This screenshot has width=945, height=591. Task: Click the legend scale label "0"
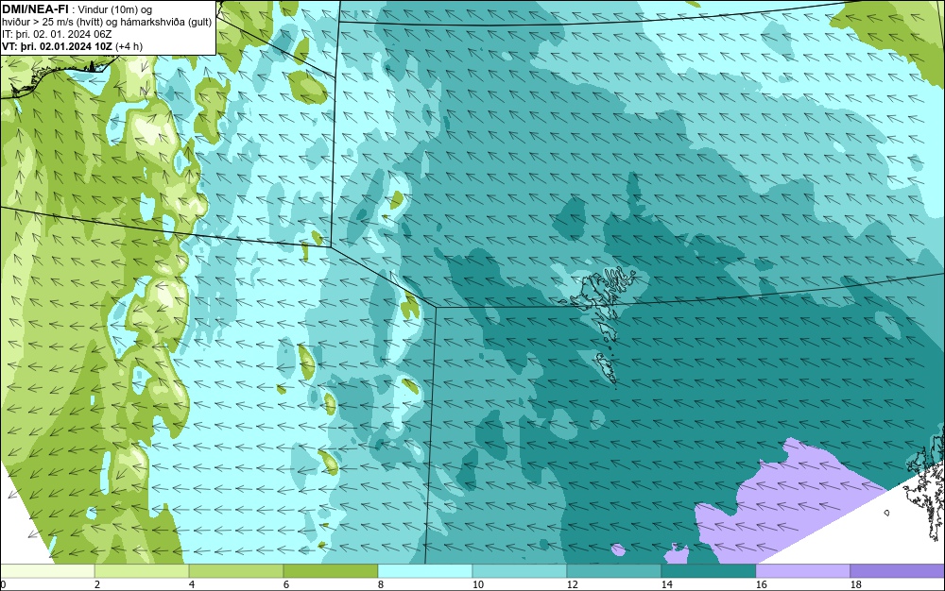3,584
